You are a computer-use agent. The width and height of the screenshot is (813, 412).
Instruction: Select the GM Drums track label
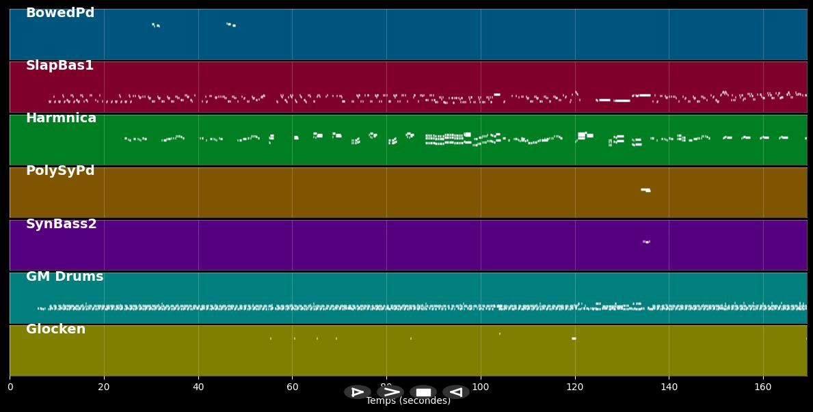pyautogui.click(x=64, y=277)
